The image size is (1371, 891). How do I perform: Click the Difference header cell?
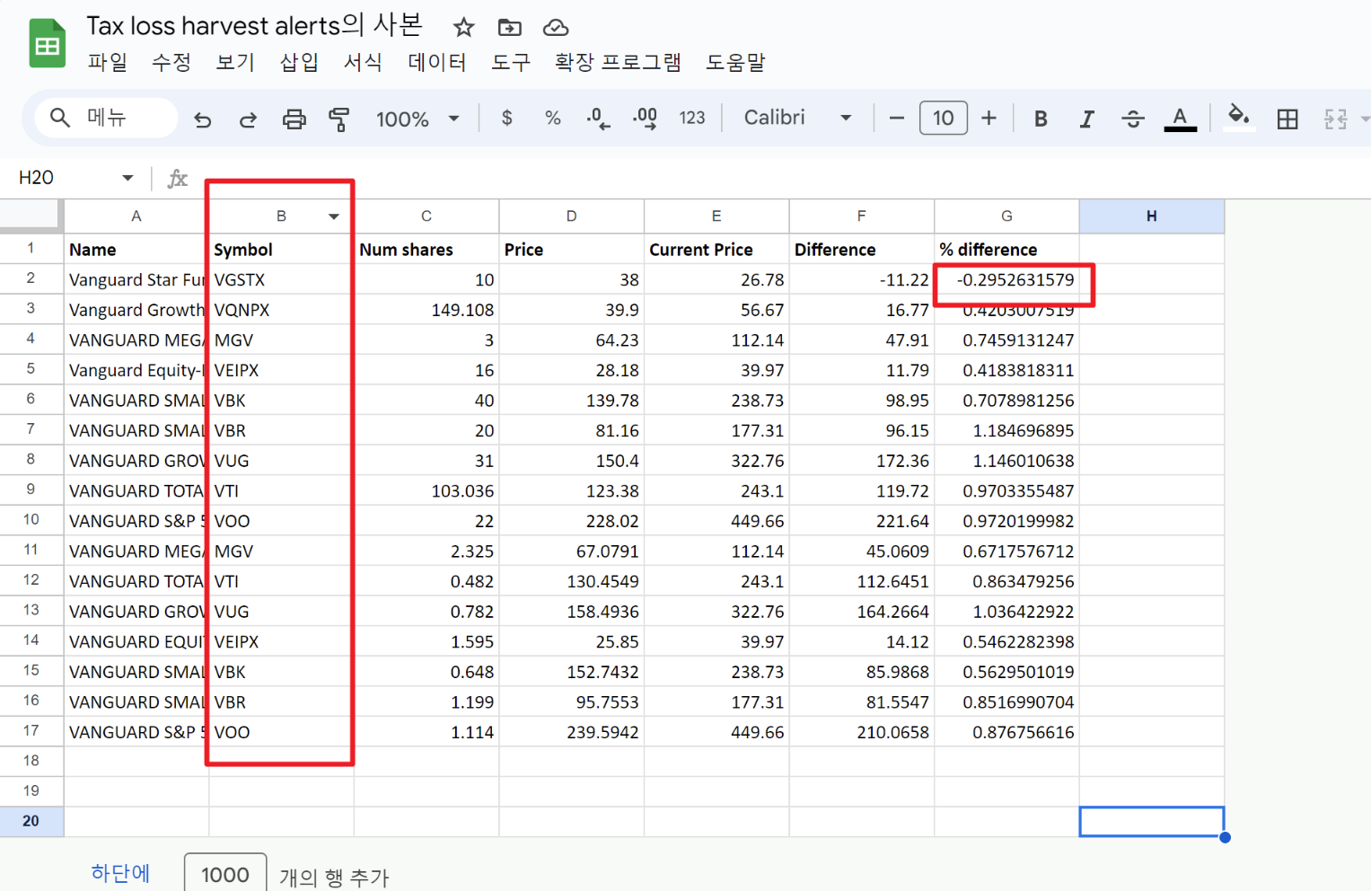coord(862,250)
